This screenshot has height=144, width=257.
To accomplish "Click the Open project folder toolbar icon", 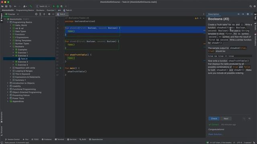I will pyautogui.click(x=2, y=6).
